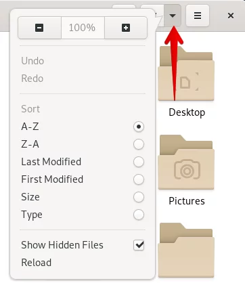Click the Pictures folder label
245x283 pixels.
coord(187,201)
